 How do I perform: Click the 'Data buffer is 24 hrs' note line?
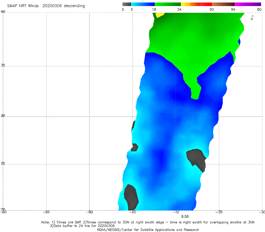coord(82,226)
